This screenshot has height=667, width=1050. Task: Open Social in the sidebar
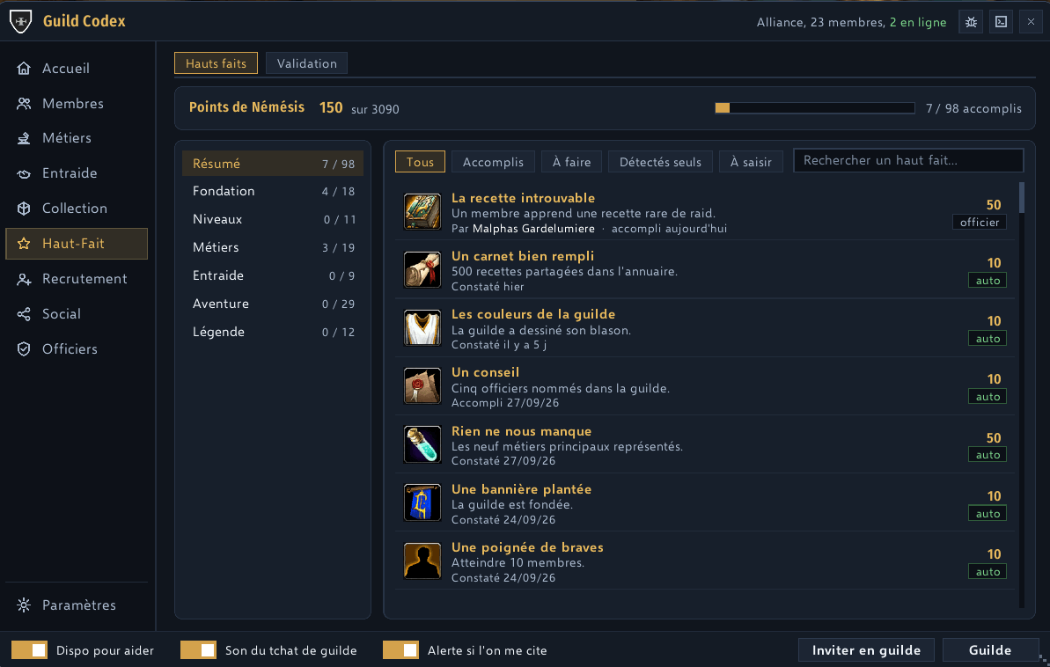[x=77, y=314]
